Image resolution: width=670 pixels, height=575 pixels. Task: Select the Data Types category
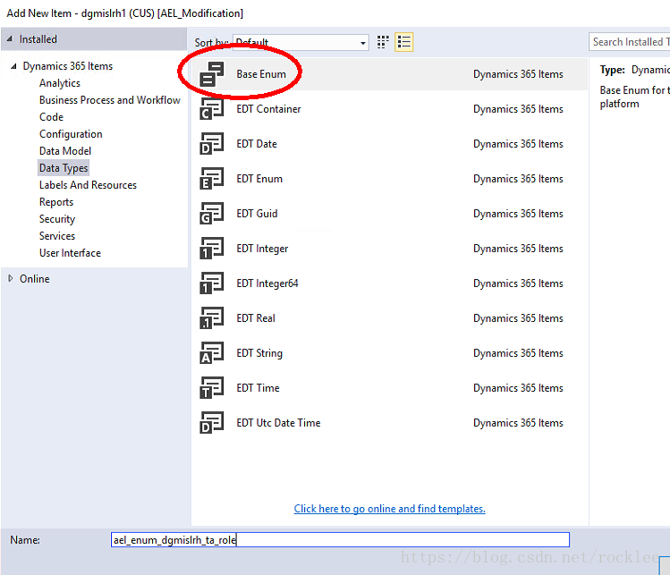tap(64, 168)
